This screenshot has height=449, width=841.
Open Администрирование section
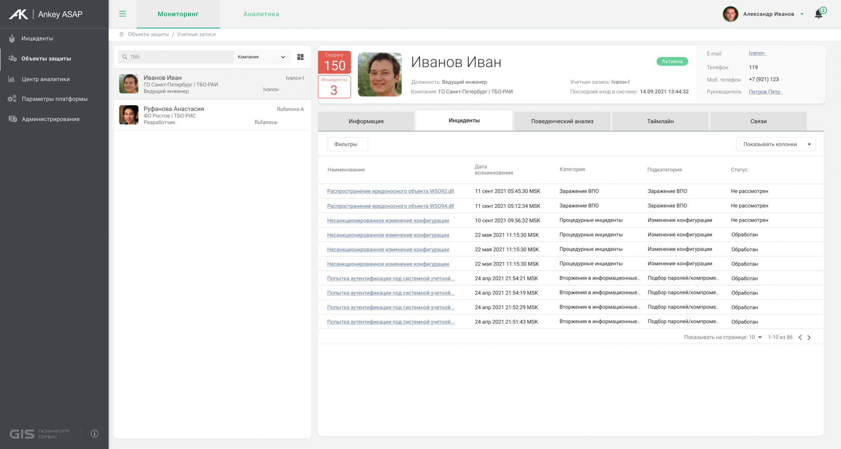click(x=50, y=119)
